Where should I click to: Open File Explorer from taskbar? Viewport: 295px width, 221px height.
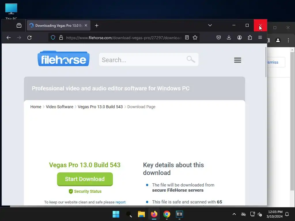point(141,214)
